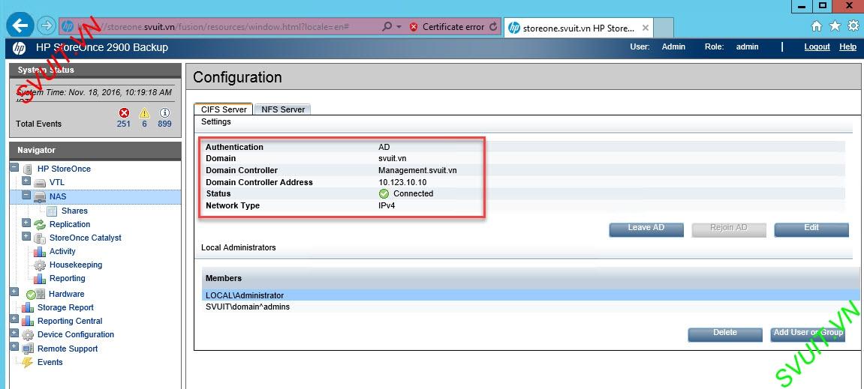Select Shares under NAS

(x=74, y=211)
